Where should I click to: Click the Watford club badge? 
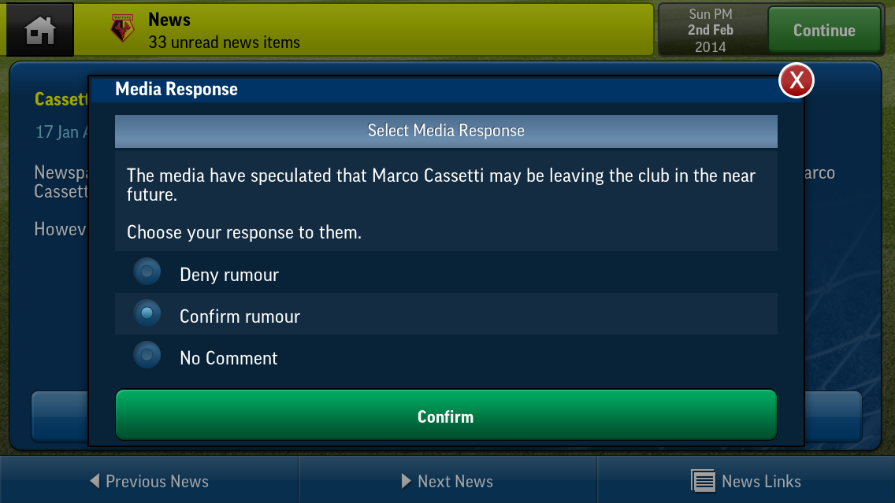(122, 30)
